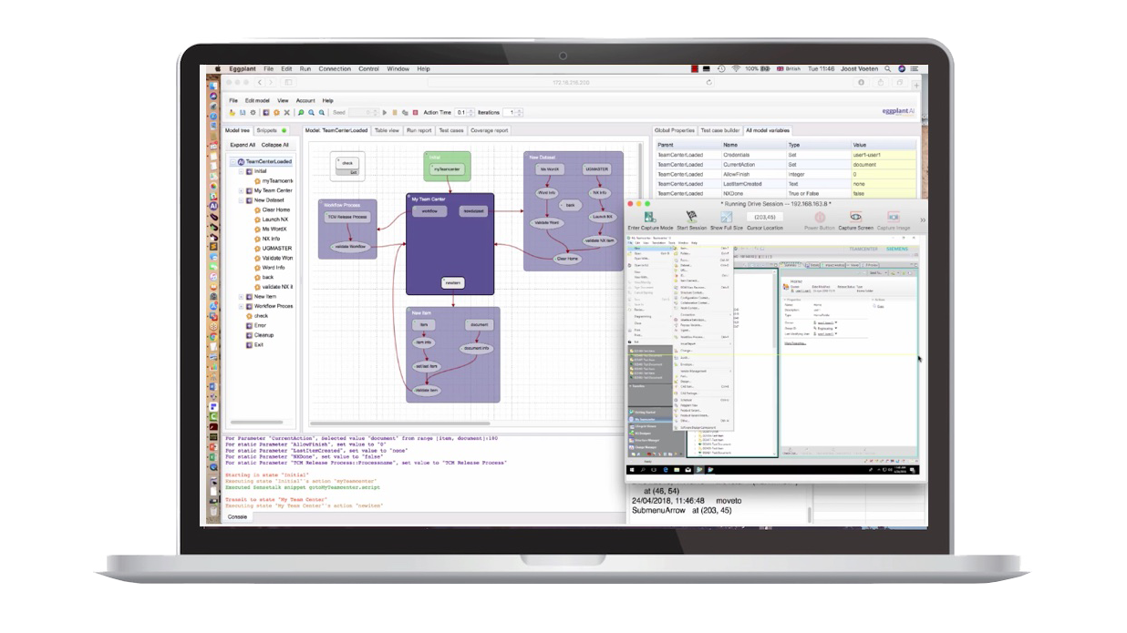Open Notification Center icon in menu bar
This screenshot has height=633, width=1127.
[x=915, y=68]
